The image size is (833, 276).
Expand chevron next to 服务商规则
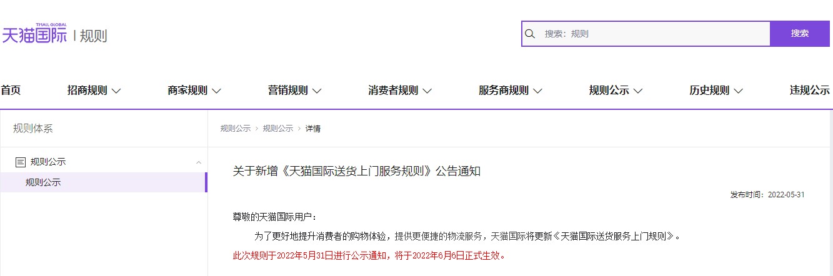coord(538,91)
